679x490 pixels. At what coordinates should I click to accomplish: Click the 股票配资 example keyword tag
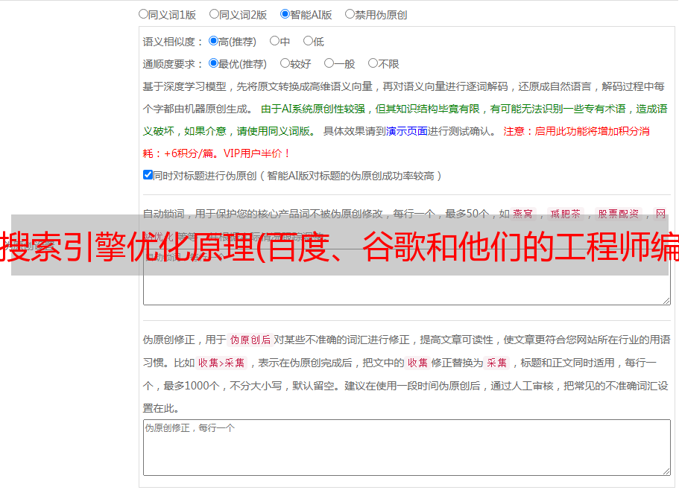coord(618,214)
